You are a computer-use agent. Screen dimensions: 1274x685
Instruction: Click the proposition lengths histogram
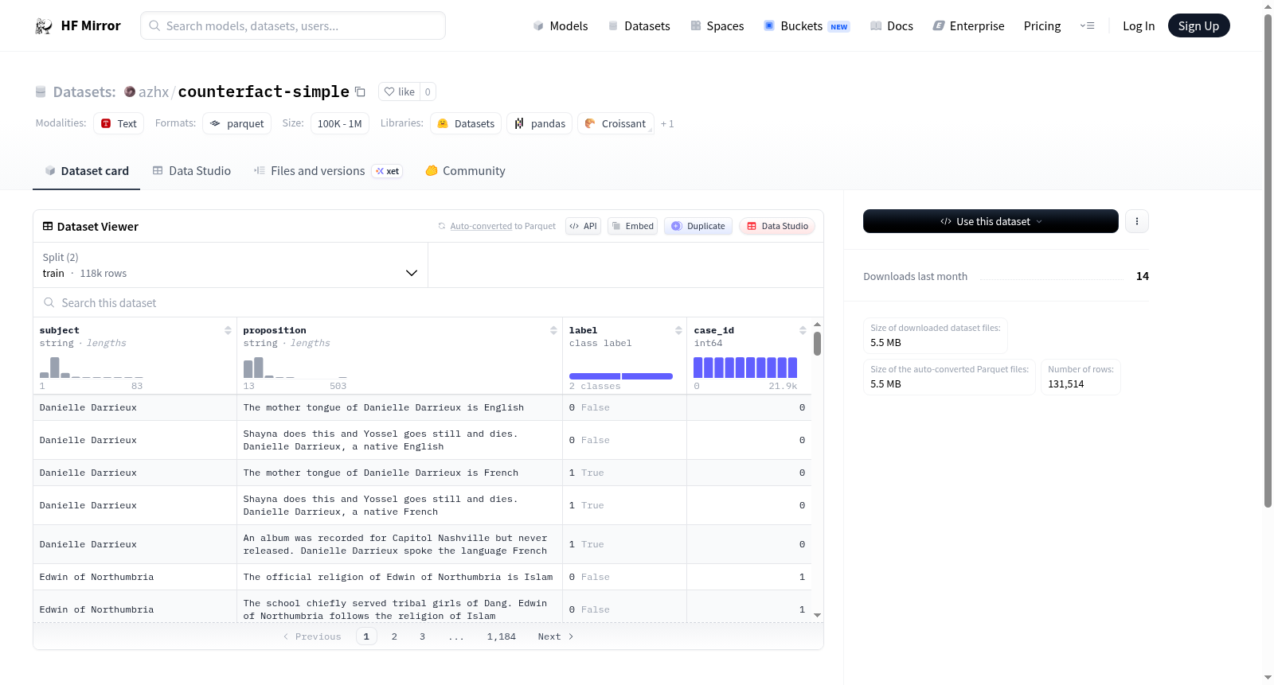(x=295, y=368)
